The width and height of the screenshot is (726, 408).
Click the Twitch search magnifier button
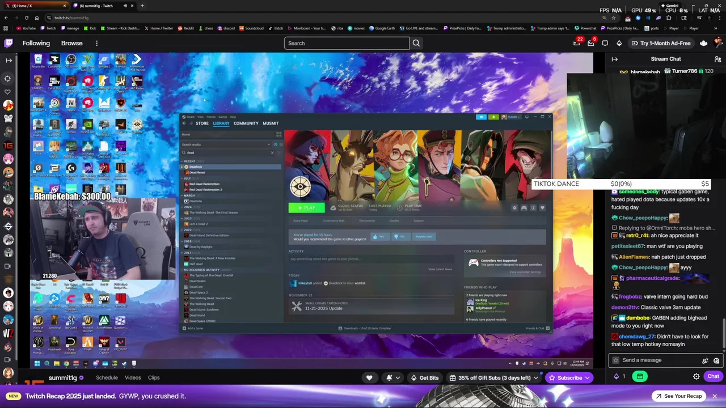point(416,43)
